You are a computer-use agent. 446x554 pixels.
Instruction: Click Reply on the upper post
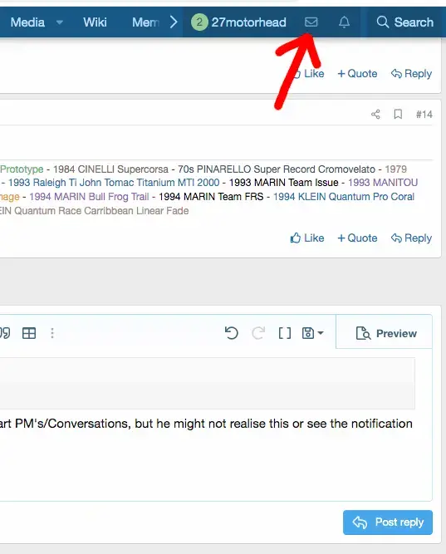(x=411, y=73)
